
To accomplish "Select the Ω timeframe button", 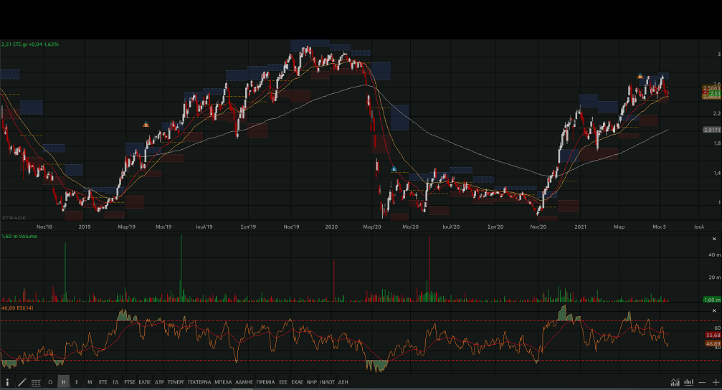I will click(50, 383).
